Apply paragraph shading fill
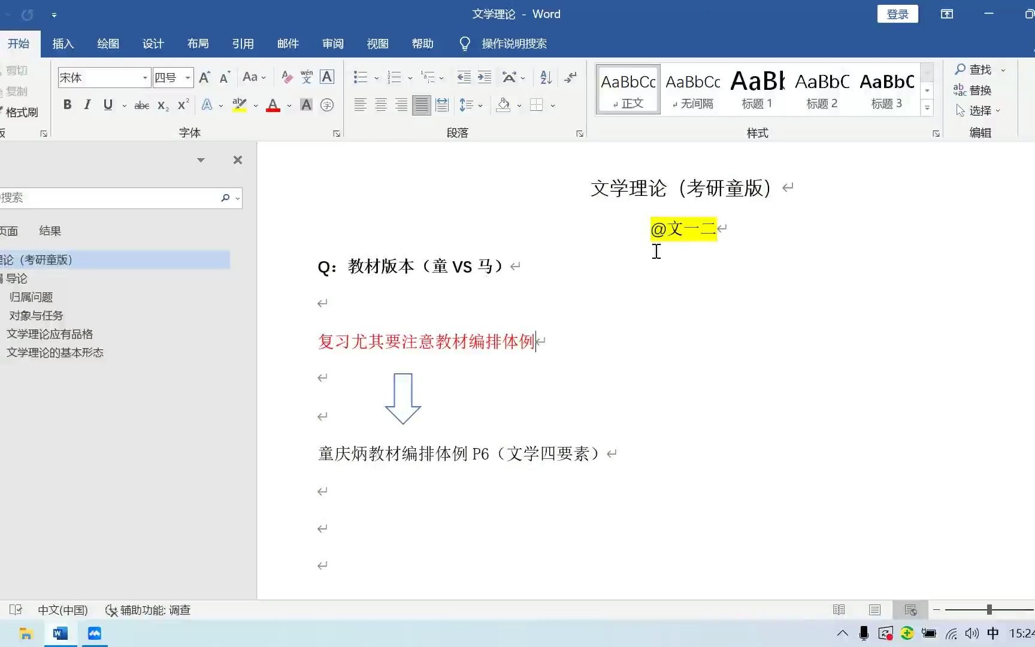 (x=504, y=105)
